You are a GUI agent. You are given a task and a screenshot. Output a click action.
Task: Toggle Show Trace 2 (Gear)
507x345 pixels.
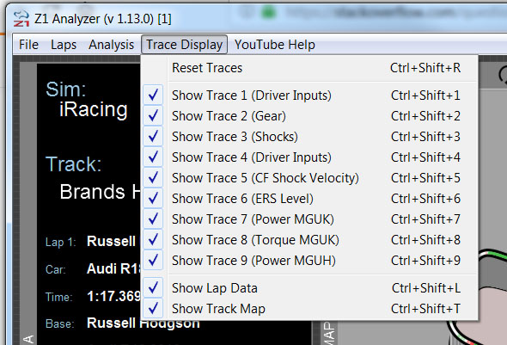[309, 116]
